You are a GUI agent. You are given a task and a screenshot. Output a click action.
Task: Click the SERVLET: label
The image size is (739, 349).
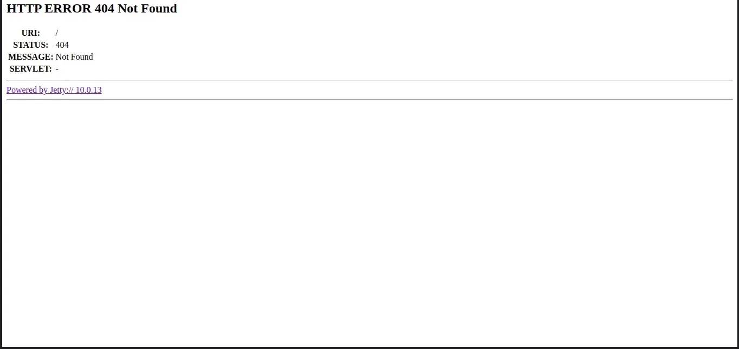[31, 69]
